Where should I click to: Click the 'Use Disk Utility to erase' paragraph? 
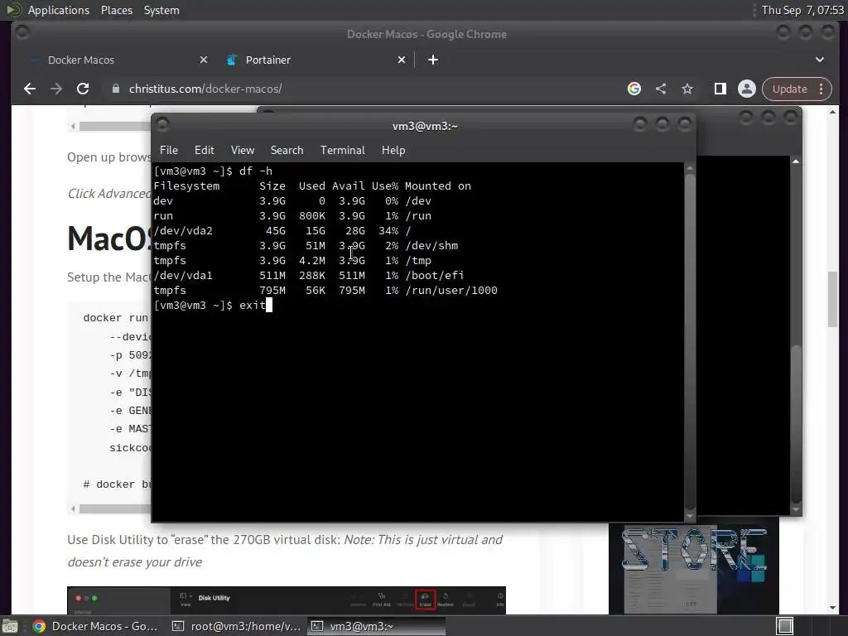click(x=285, y=551)
